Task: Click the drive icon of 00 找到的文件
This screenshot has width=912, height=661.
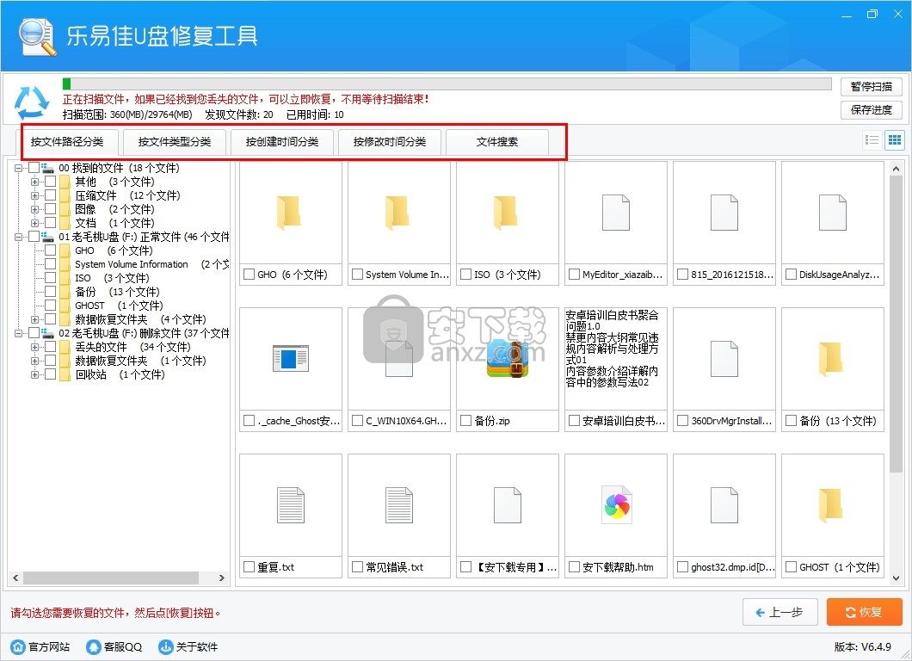Action: pos(47,168)
